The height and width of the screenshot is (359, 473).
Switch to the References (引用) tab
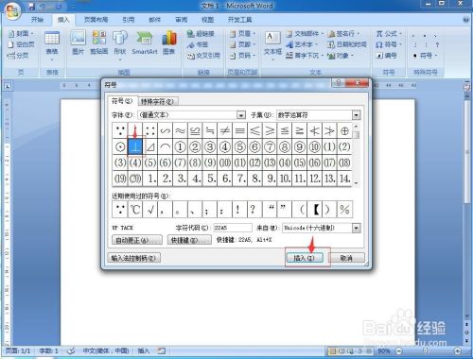[129, 20]
